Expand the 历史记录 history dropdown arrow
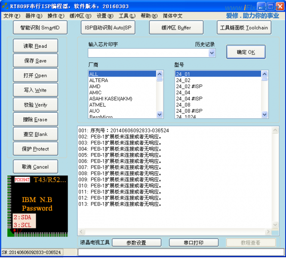 click(212, 53)
